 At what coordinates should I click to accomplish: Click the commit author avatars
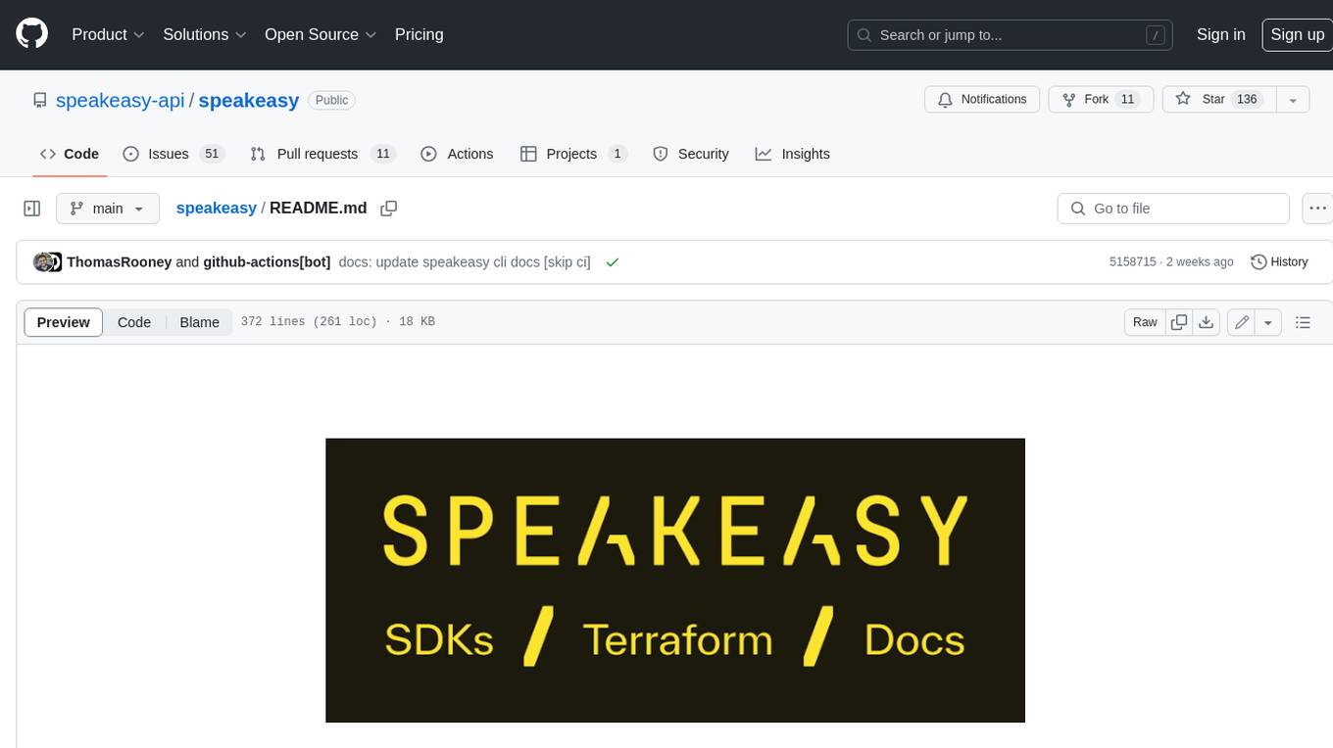(x=47, y=261)
